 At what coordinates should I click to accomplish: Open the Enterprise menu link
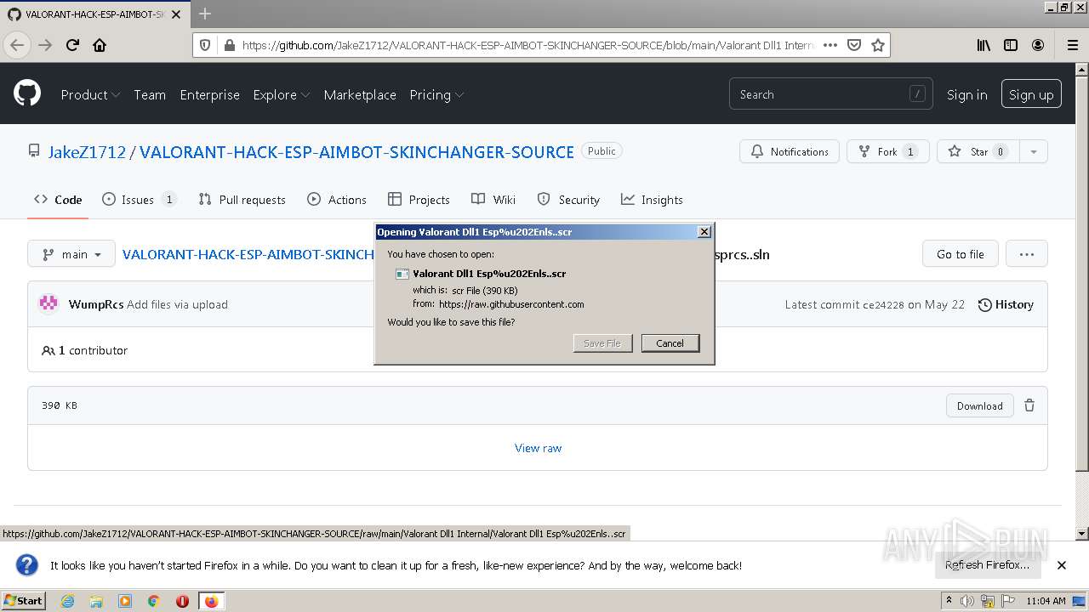(209, 94)
